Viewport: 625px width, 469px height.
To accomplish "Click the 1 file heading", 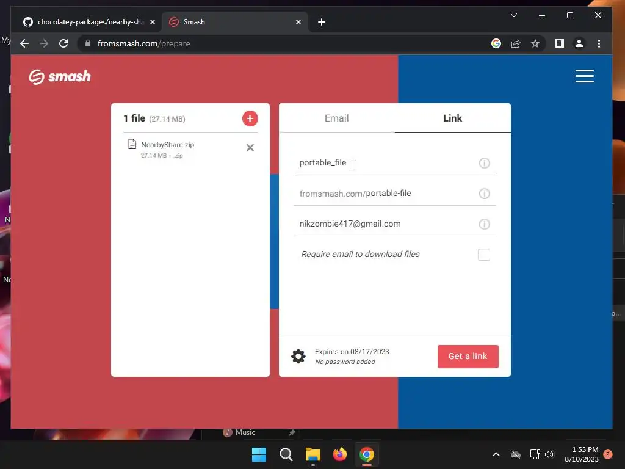I will coord(134,118).
